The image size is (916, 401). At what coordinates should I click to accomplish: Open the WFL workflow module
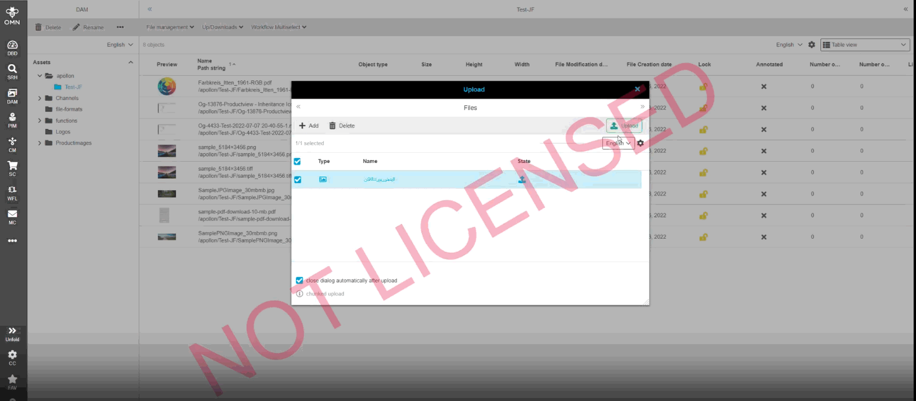tap(12, 194)
